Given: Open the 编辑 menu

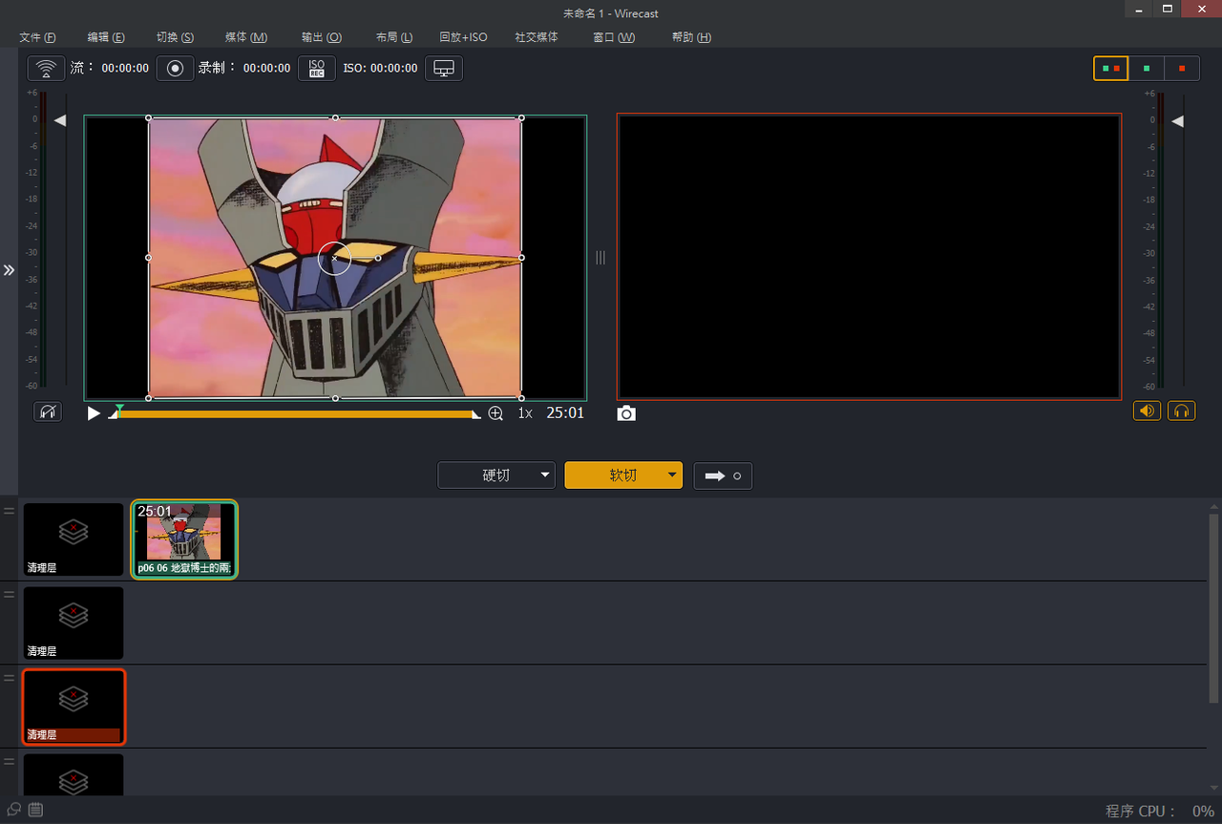Looking at the screenshot, I should pos(106,37).
